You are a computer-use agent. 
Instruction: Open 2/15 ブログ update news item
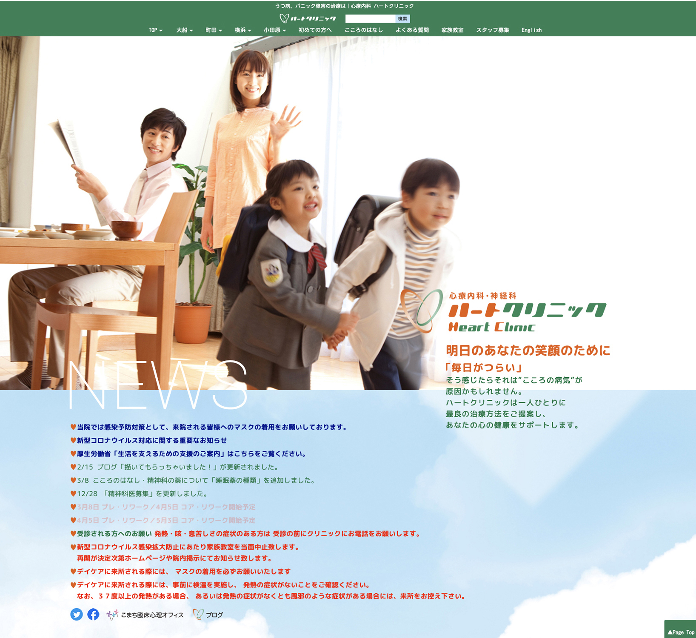pyautogui.click(x=177, y=467)
